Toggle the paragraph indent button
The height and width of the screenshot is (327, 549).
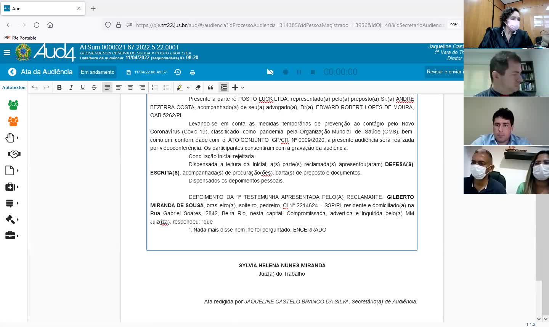(x=224, y=87)
